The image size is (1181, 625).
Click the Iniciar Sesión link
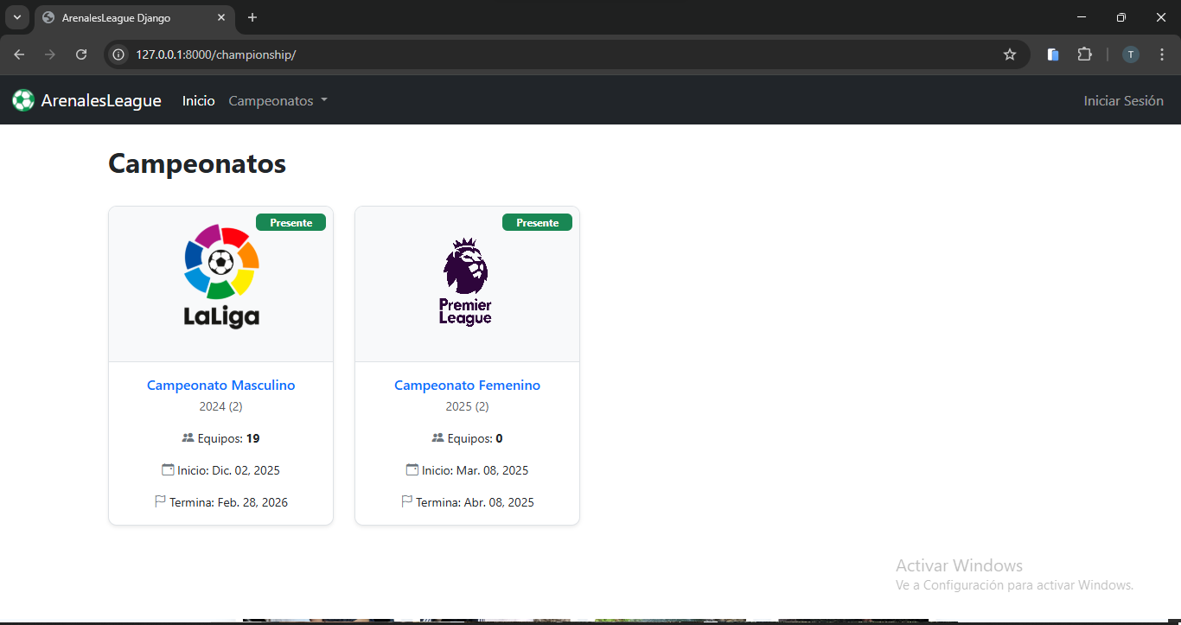[x=1123, y=101]
